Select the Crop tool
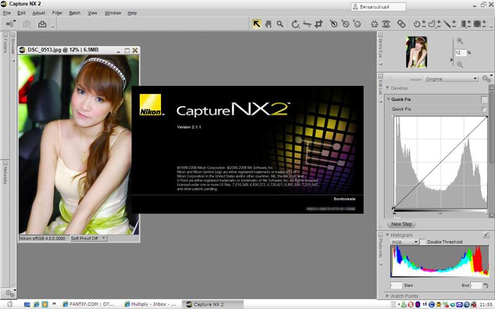Viewport: 495px width, 309px height. coord(319,24)
